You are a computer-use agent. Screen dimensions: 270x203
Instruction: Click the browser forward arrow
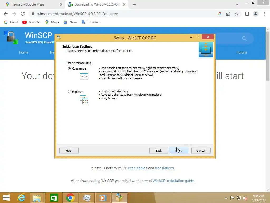click(x=14, y=14)
